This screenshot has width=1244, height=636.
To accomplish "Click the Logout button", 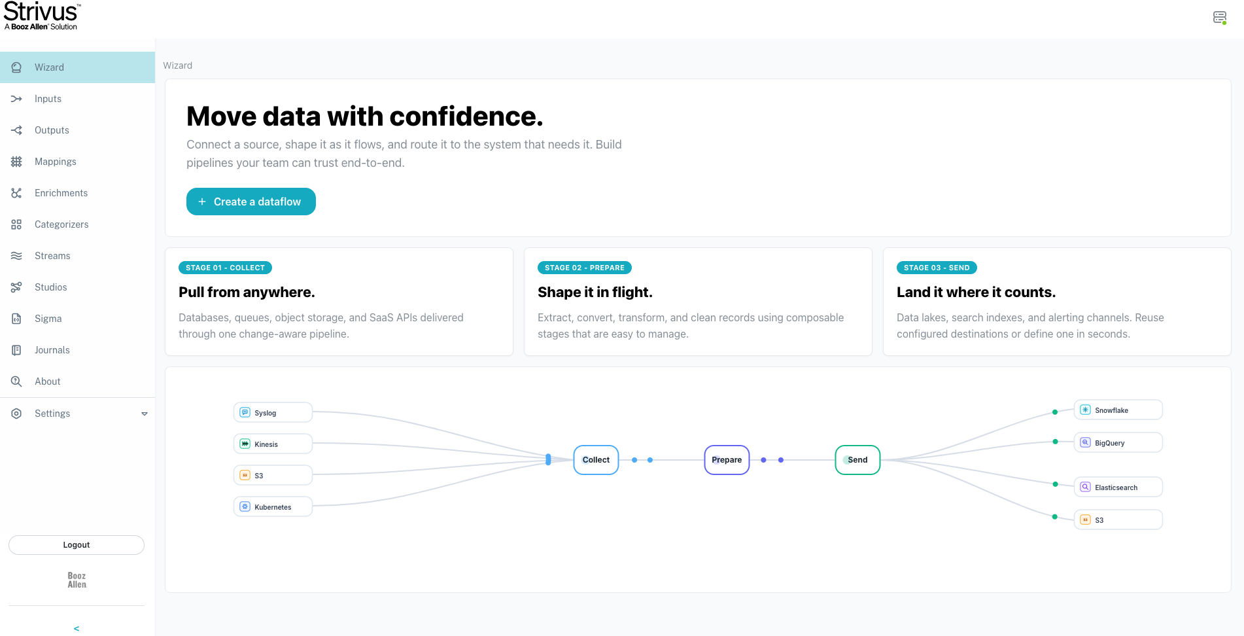I will [x=77, y=545].
